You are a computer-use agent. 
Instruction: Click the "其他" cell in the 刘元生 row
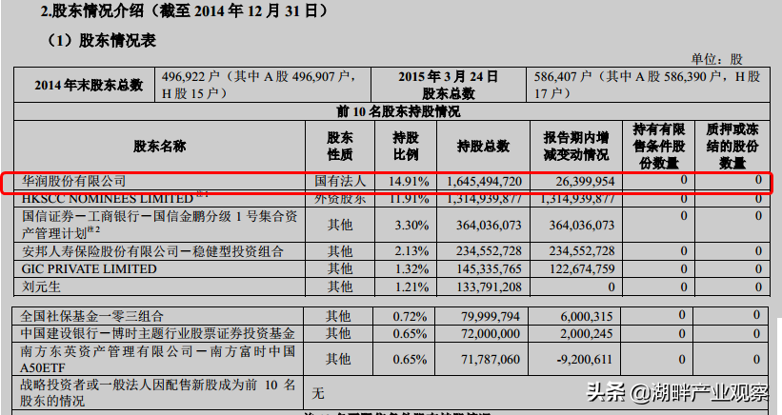tap(340, 287)
